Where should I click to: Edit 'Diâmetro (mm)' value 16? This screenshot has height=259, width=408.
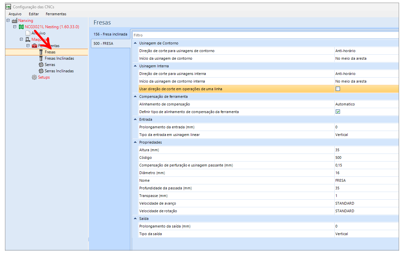(x=366, y=173)
